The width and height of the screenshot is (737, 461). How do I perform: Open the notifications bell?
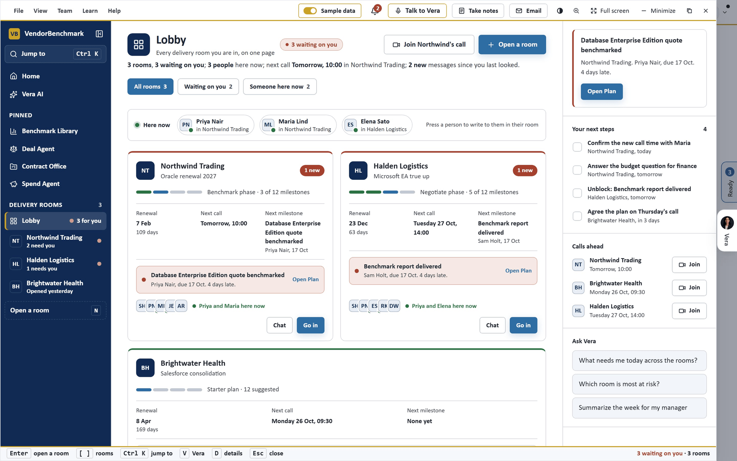point(375,11)
